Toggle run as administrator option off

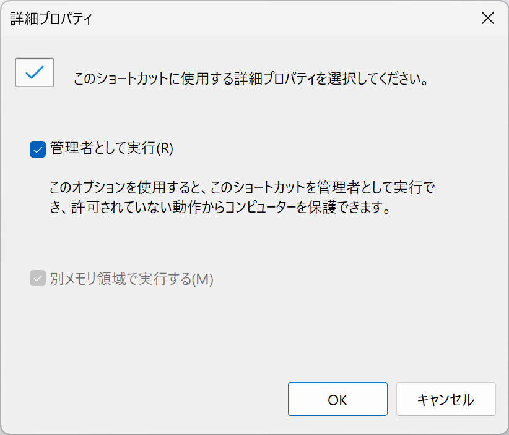point(38,150)
